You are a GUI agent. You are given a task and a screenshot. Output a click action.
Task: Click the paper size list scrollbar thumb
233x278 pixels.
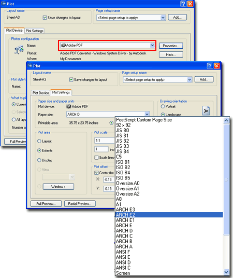click(226, 179)
